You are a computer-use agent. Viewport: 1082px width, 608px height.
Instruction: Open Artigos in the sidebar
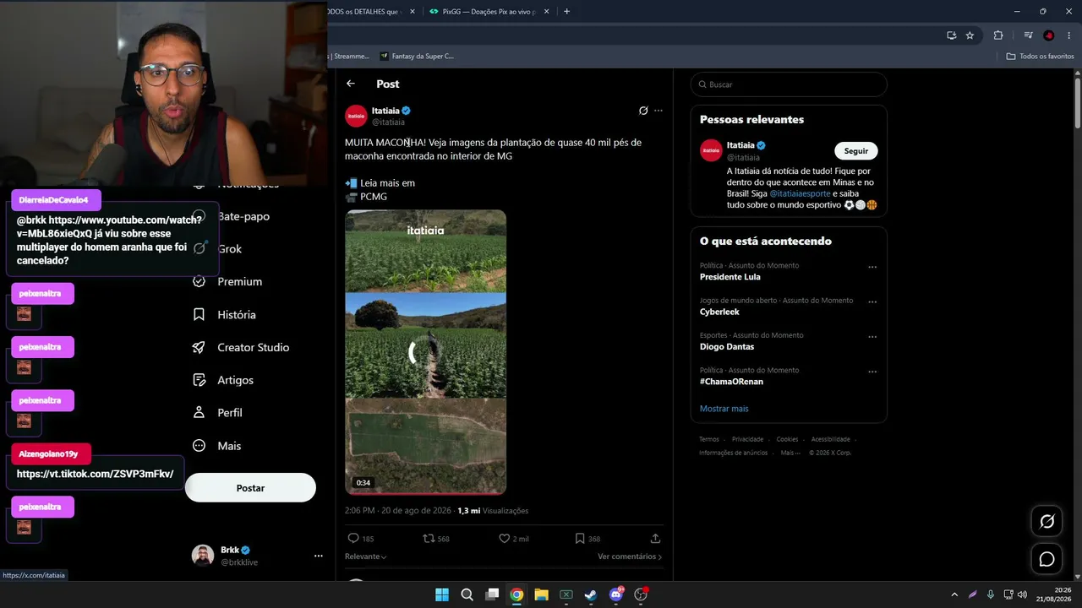(x=223, y=380)
